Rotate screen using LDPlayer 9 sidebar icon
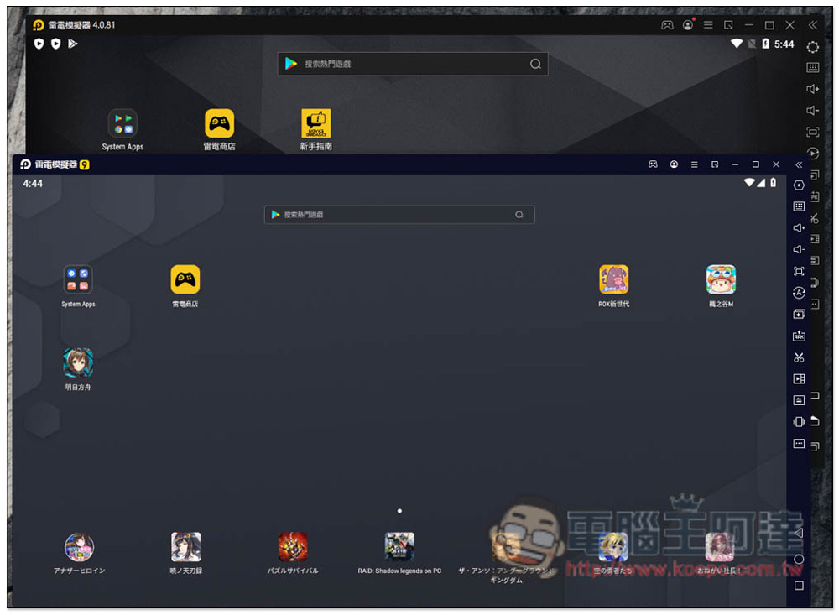 coord(799,422)
